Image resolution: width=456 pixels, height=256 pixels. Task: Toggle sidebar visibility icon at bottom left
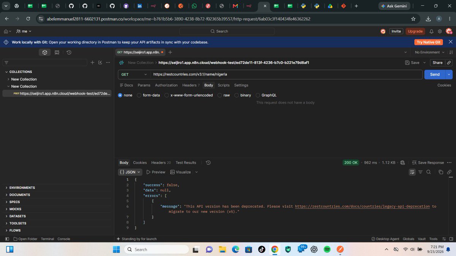coord(7,239)
